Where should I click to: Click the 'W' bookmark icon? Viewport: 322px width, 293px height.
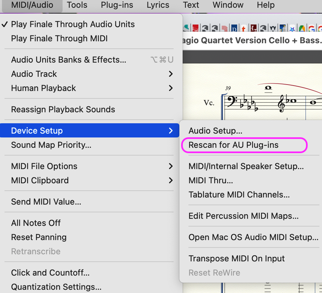point(273,29)
